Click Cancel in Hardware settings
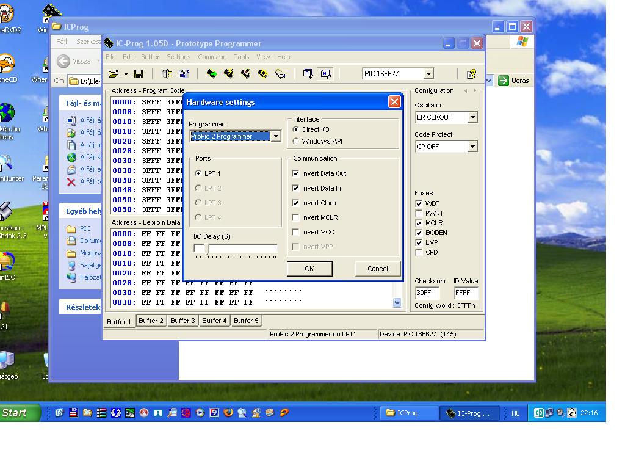 (377, 269)
